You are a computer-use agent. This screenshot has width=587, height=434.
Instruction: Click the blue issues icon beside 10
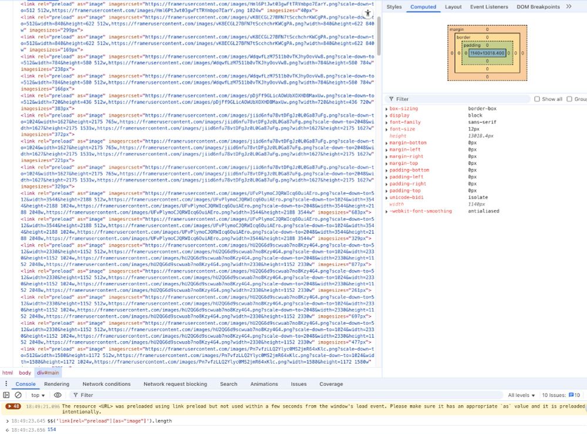coord(571,395)
